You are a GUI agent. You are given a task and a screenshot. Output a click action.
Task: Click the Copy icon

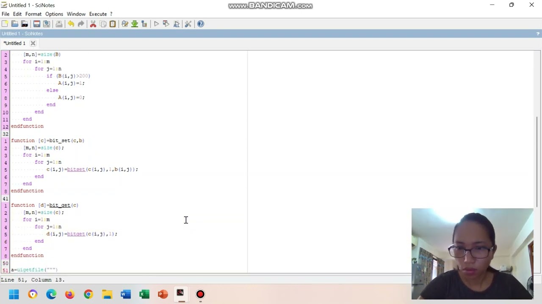coord(103,24)
